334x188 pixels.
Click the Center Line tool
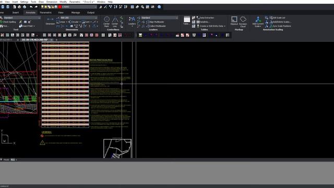coord(115,21)
